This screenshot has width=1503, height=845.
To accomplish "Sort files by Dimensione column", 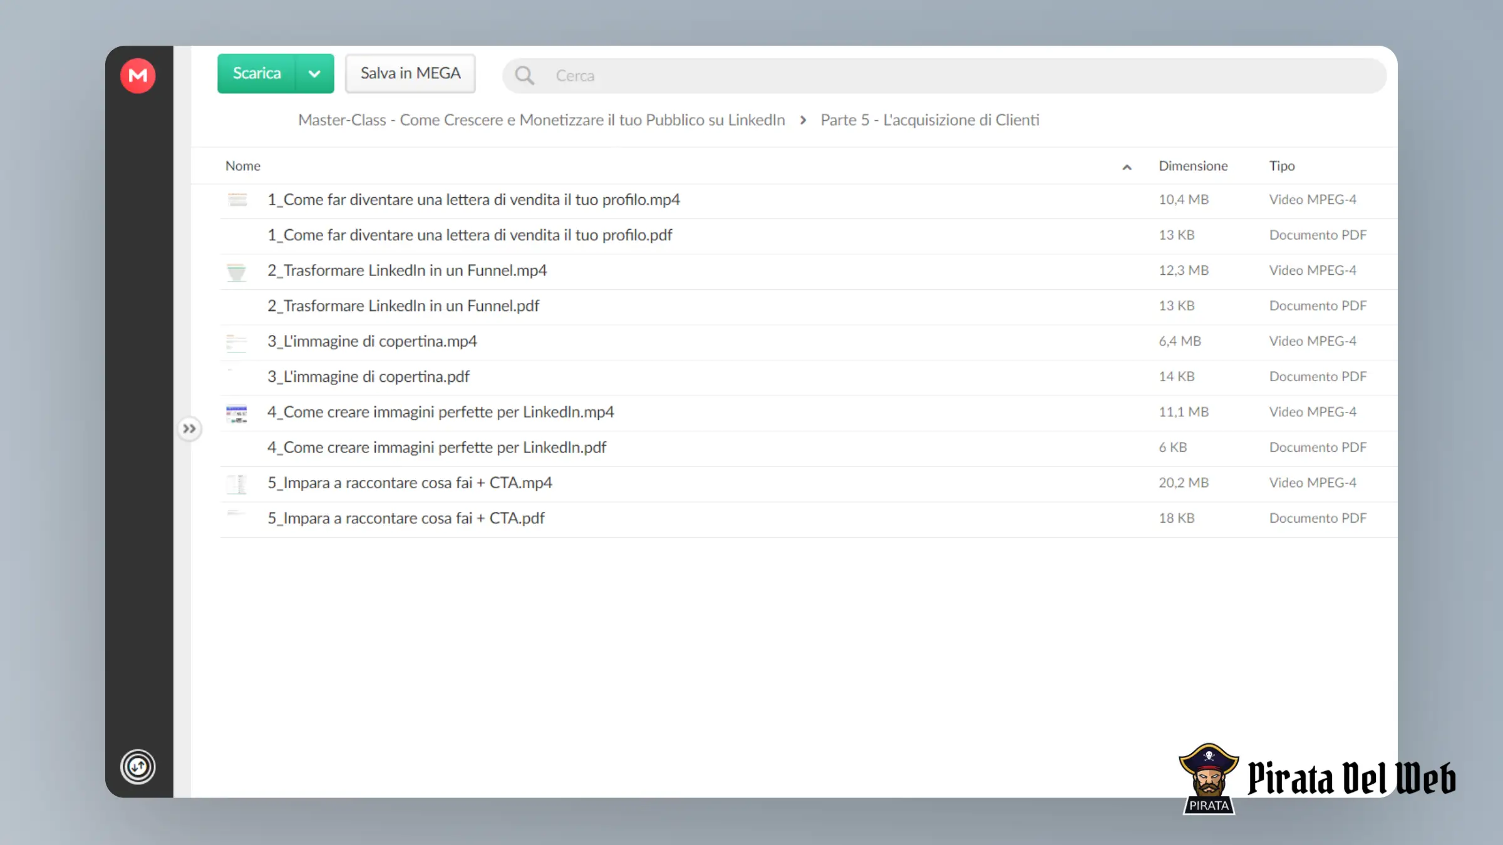I will coord(1193,166).
